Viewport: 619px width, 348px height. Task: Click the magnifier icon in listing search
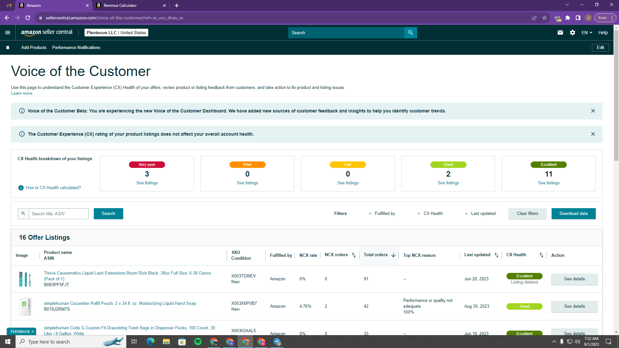tap(23, 214)
